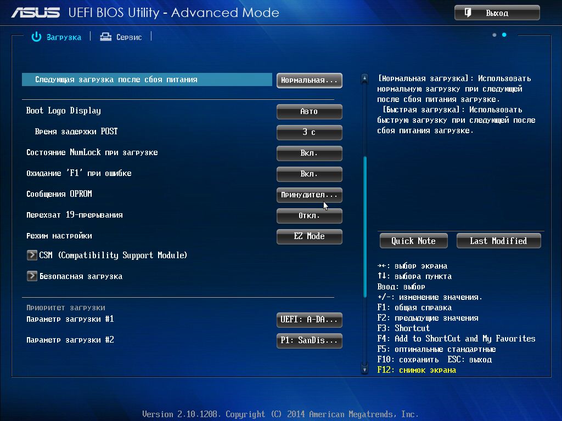The width and height of the screenshot is (562, 421).
Task: Click F4: Add to ShortCut and My Favorites
Action: coord(456,339)
